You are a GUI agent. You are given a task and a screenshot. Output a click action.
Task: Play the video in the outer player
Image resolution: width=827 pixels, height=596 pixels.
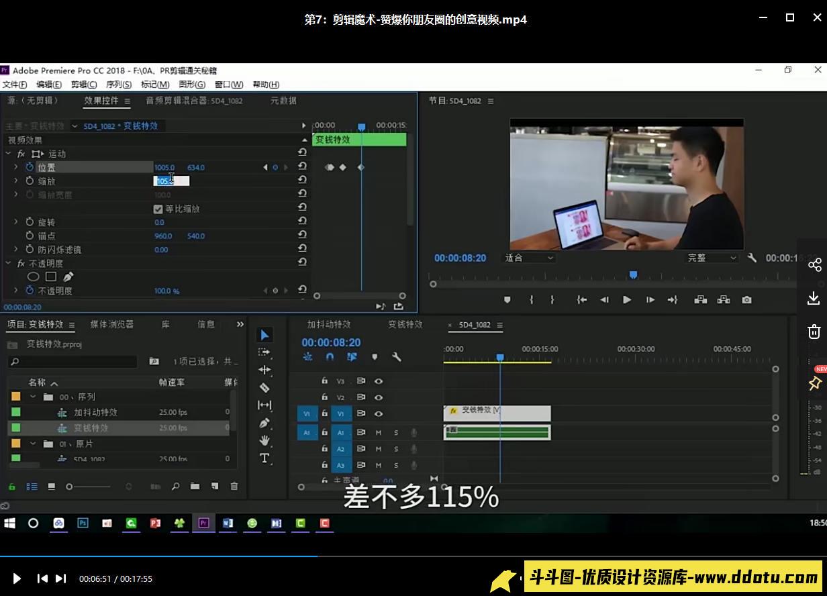17,579
